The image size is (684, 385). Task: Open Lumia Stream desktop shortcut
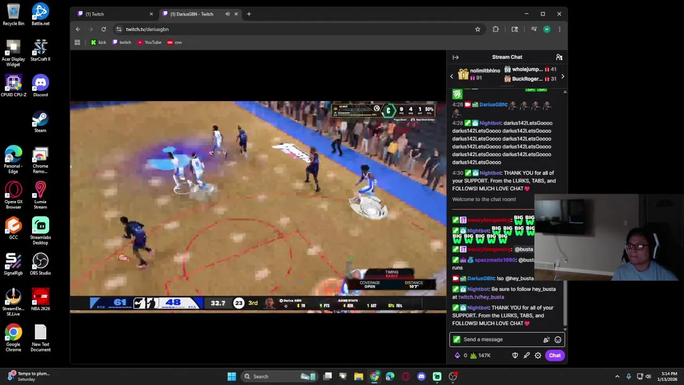click(x=41, y=195)
